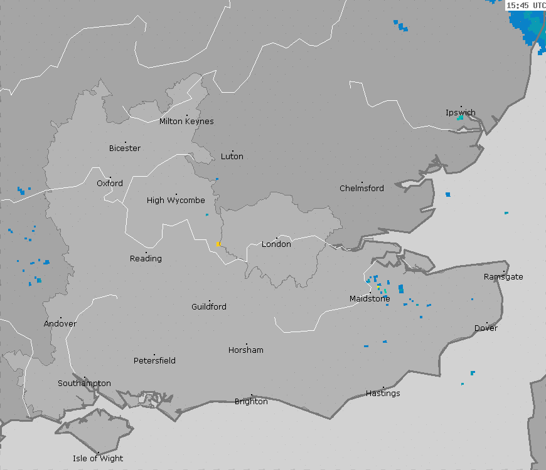Select the High Wycombe label
This screenshot has height=470, width=546.
pyautogui.click(x=176, y=200)
